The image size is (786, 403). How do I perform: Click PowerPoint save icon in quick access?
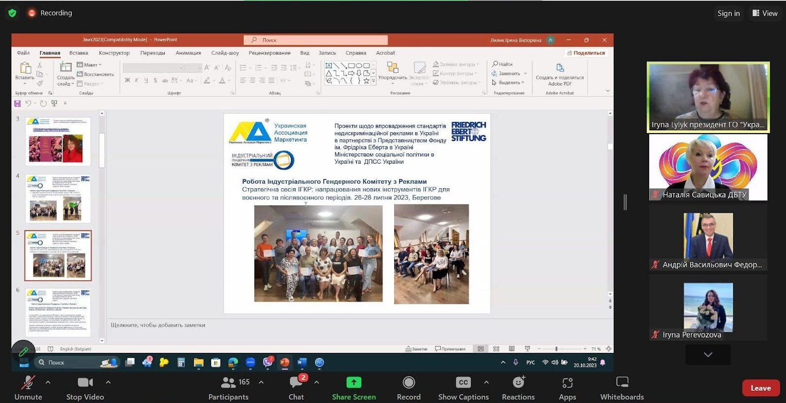click(x=17, y=103)
